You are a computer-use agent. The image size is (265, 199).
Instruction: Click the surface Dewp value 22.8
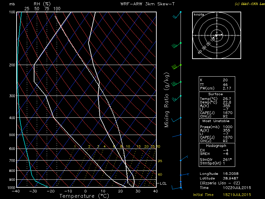[227, 102]
